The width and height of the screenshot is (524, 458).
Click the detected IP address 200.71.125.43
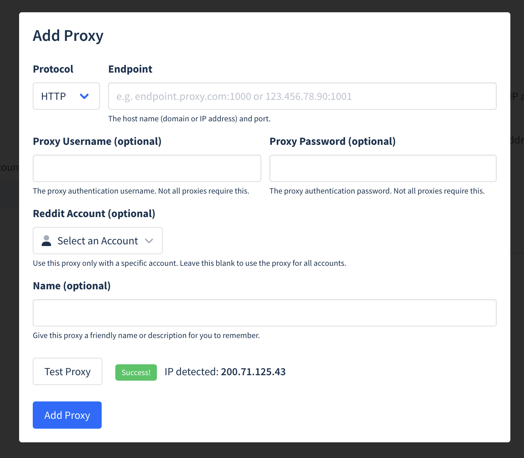click(x=253, y=372)
